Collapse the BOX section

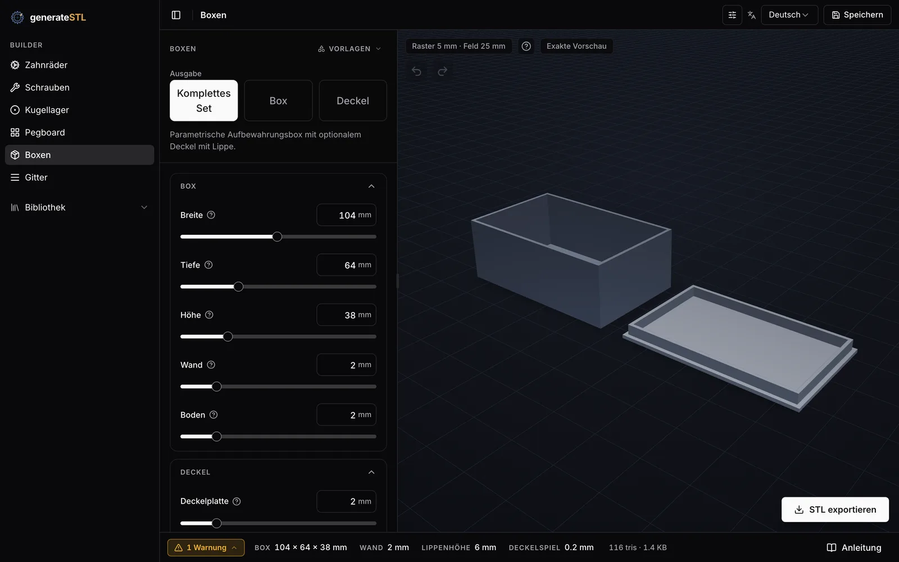[x=371, y=186]
